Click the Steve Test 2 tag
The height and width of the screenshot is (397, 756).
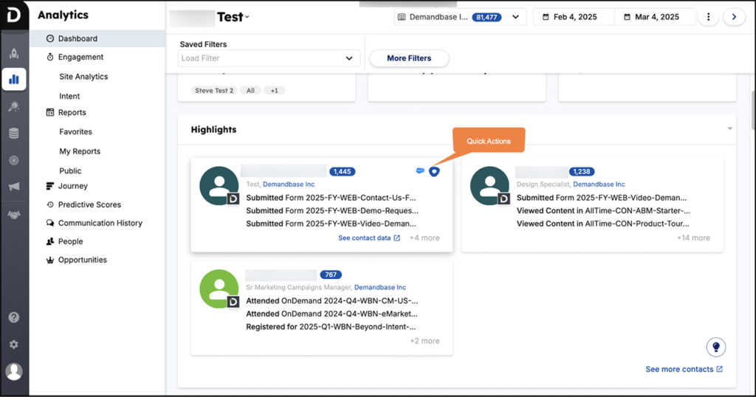[x=214, y=91]
